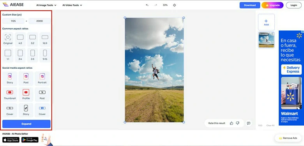Open the Google Play download badge

click(30, 140)
